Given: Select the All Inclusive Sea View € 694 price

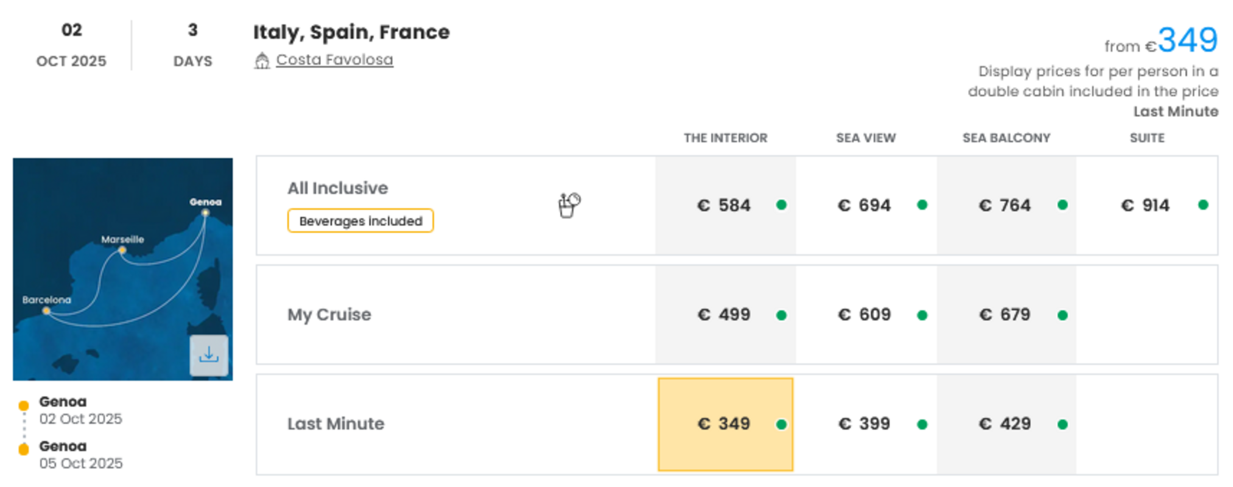Looking at the screenshot, I should pyautogui.click(x=866, y=205).
